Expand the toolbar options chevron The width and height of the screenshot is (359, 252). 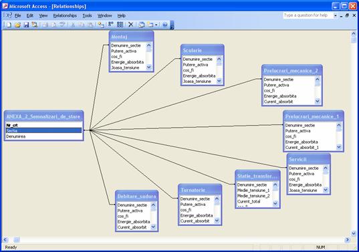pyautogui.click(x=172, y=25)
